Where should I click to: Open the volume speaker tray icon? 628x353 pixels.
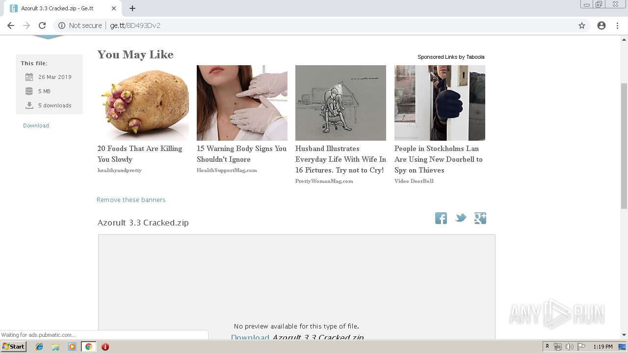[x=570, y=347]
